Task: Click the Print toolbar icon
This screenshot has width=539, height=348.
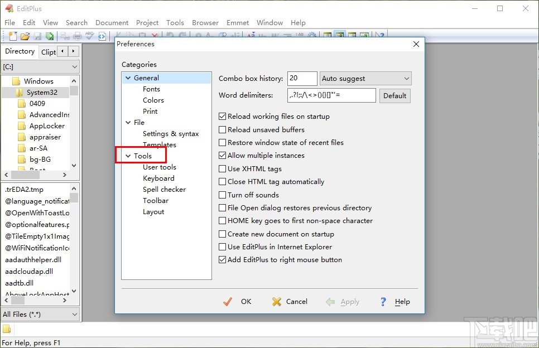Action: point(78,36)
